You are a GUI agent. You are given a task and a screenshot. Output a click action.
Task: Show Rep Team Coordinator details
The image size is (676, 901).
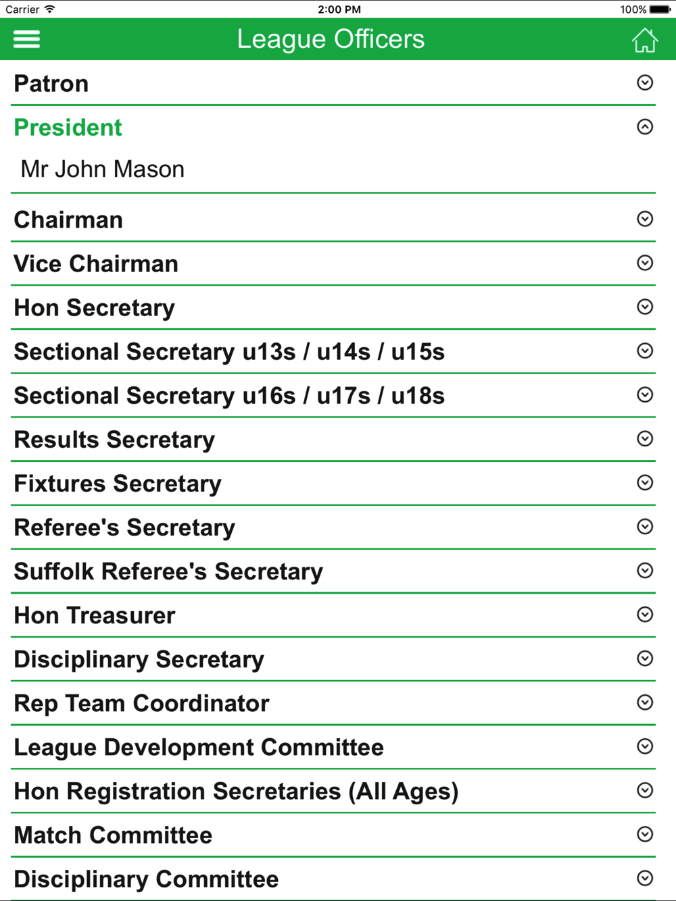coord(333,703)
